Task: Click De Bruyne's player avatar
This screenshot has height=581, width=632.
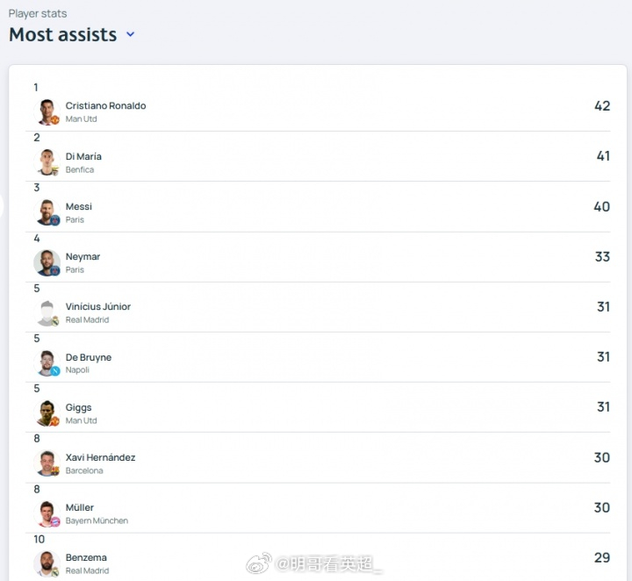Action: pyautogui.click(x=47, y=363)
